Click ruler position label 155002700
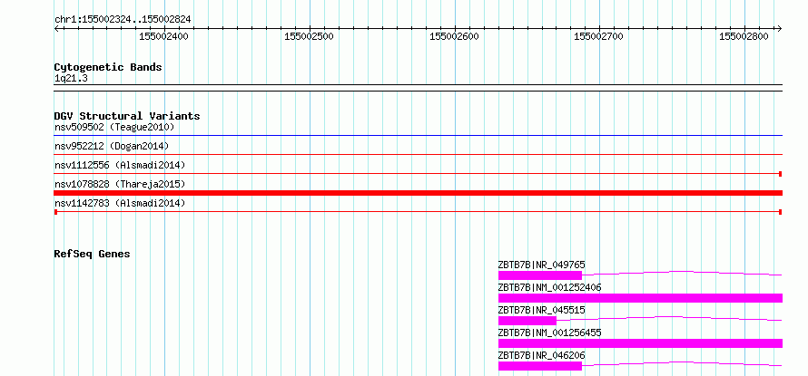This screenshot has height=376, width=808. coord(599,36)
